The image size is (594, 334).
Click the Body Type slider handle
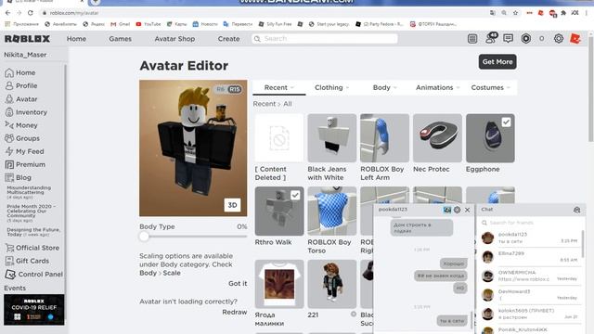pyautogui.click(x=144, y=237)
